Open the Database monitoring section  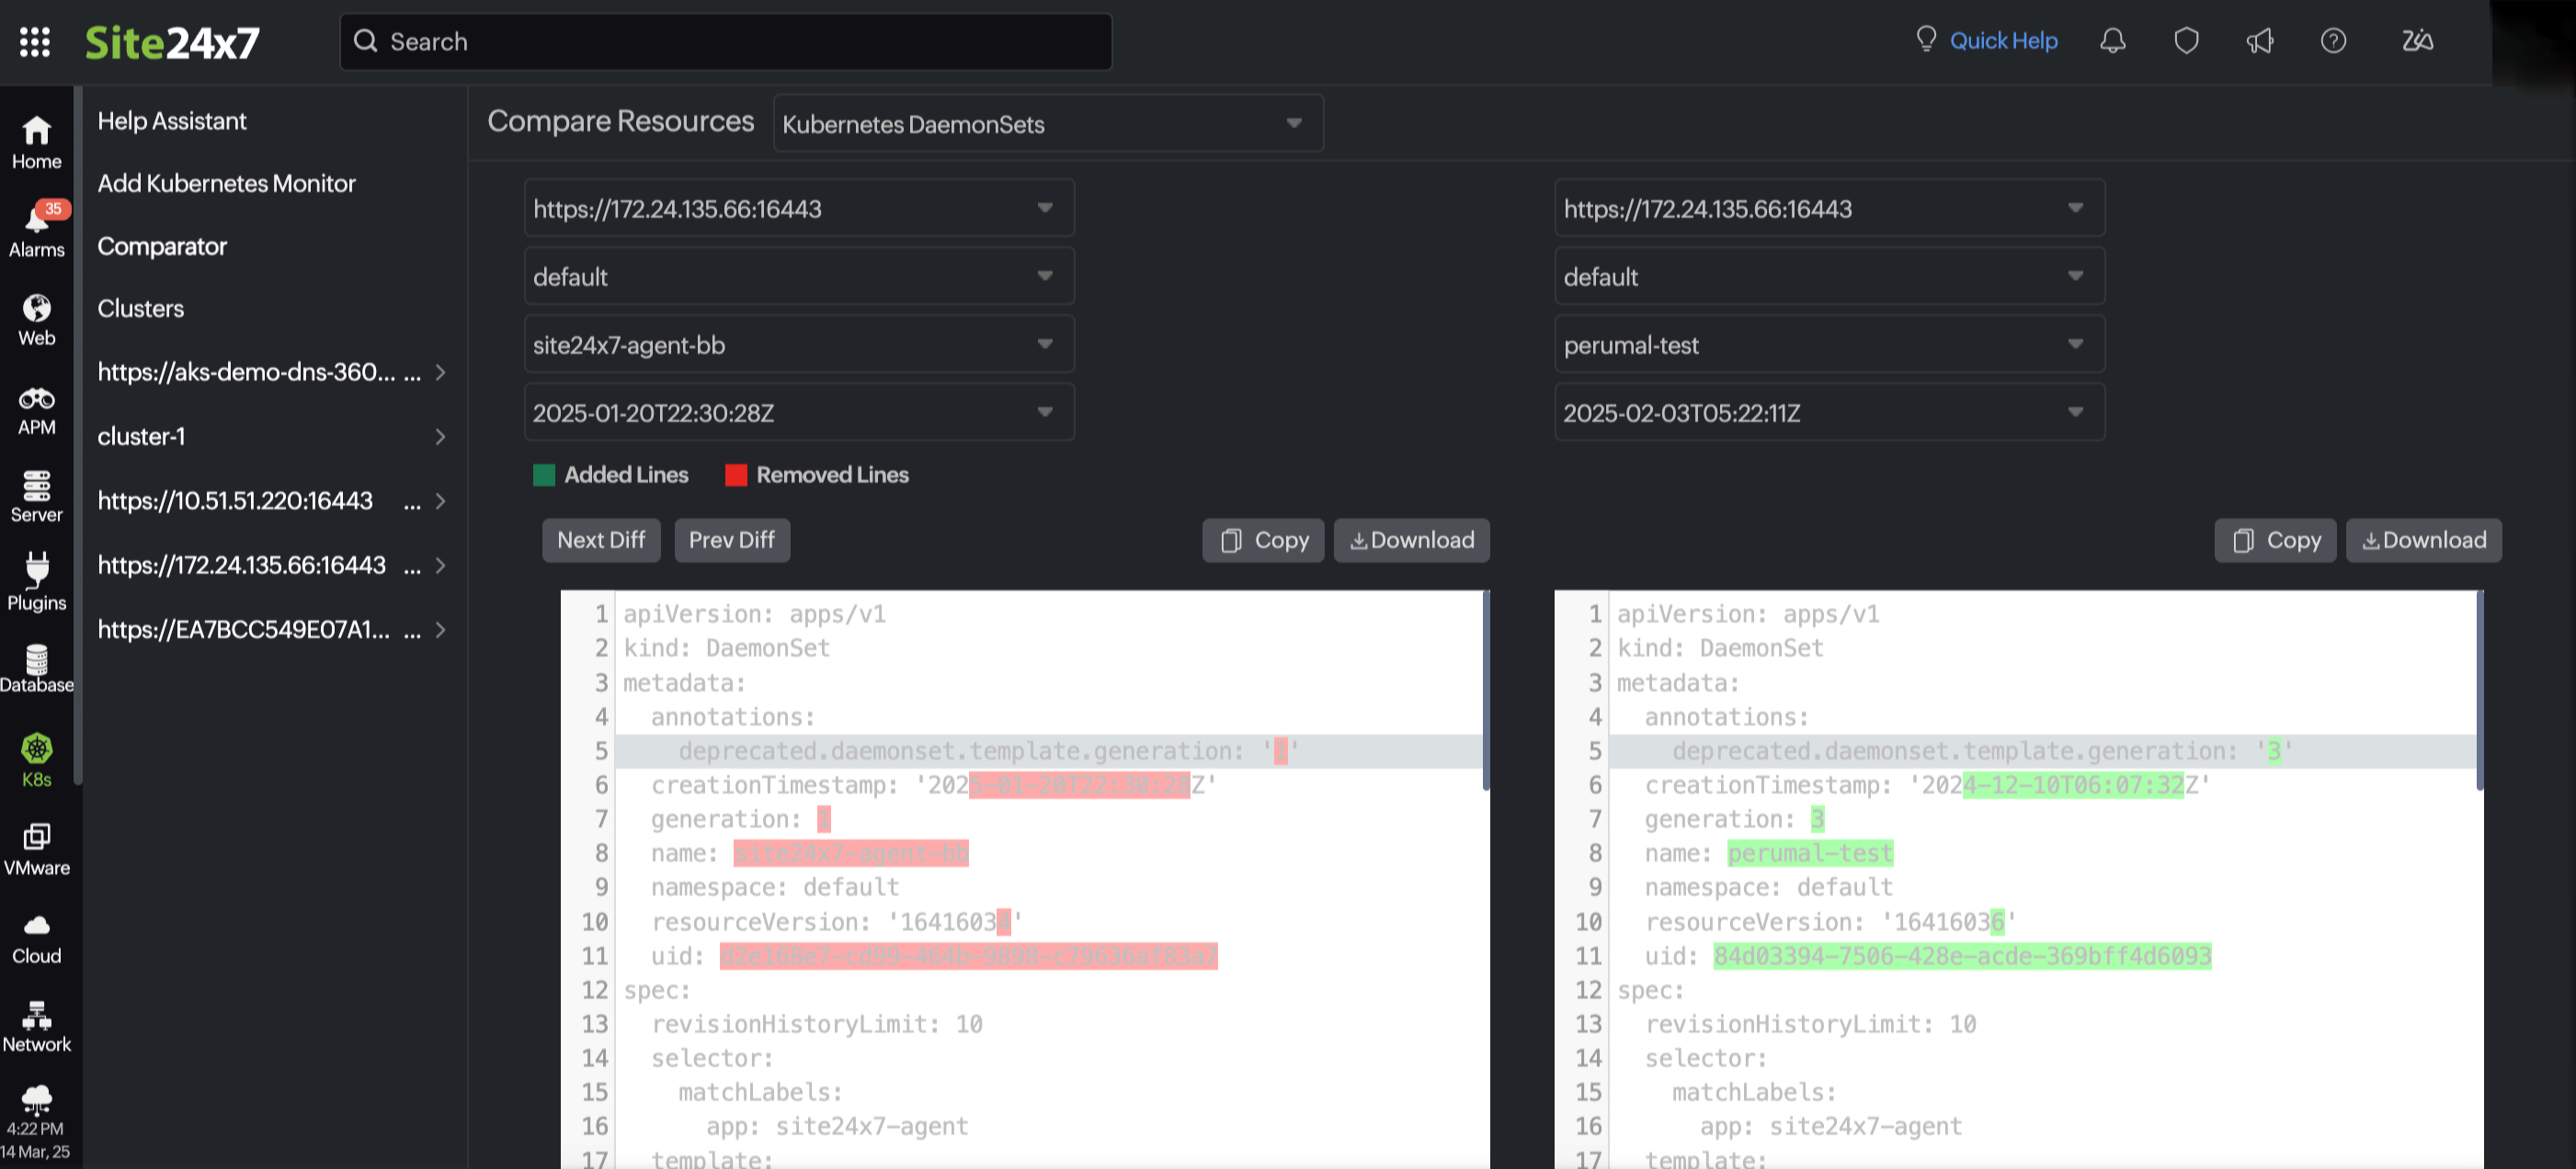pos(37,669)
